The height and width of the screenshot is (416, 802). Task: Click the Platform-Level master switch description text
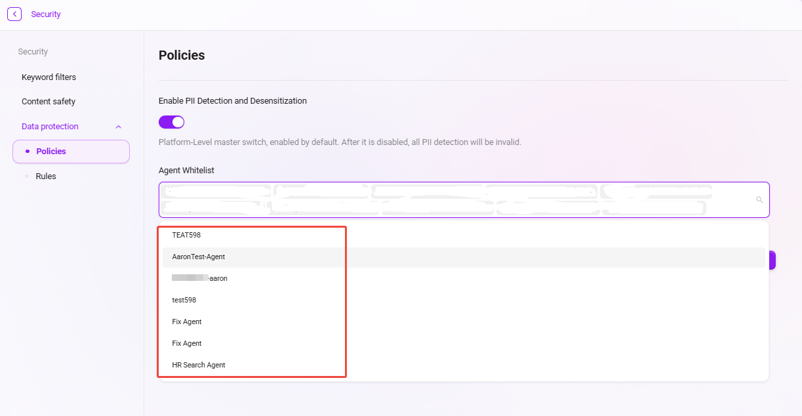340,142
